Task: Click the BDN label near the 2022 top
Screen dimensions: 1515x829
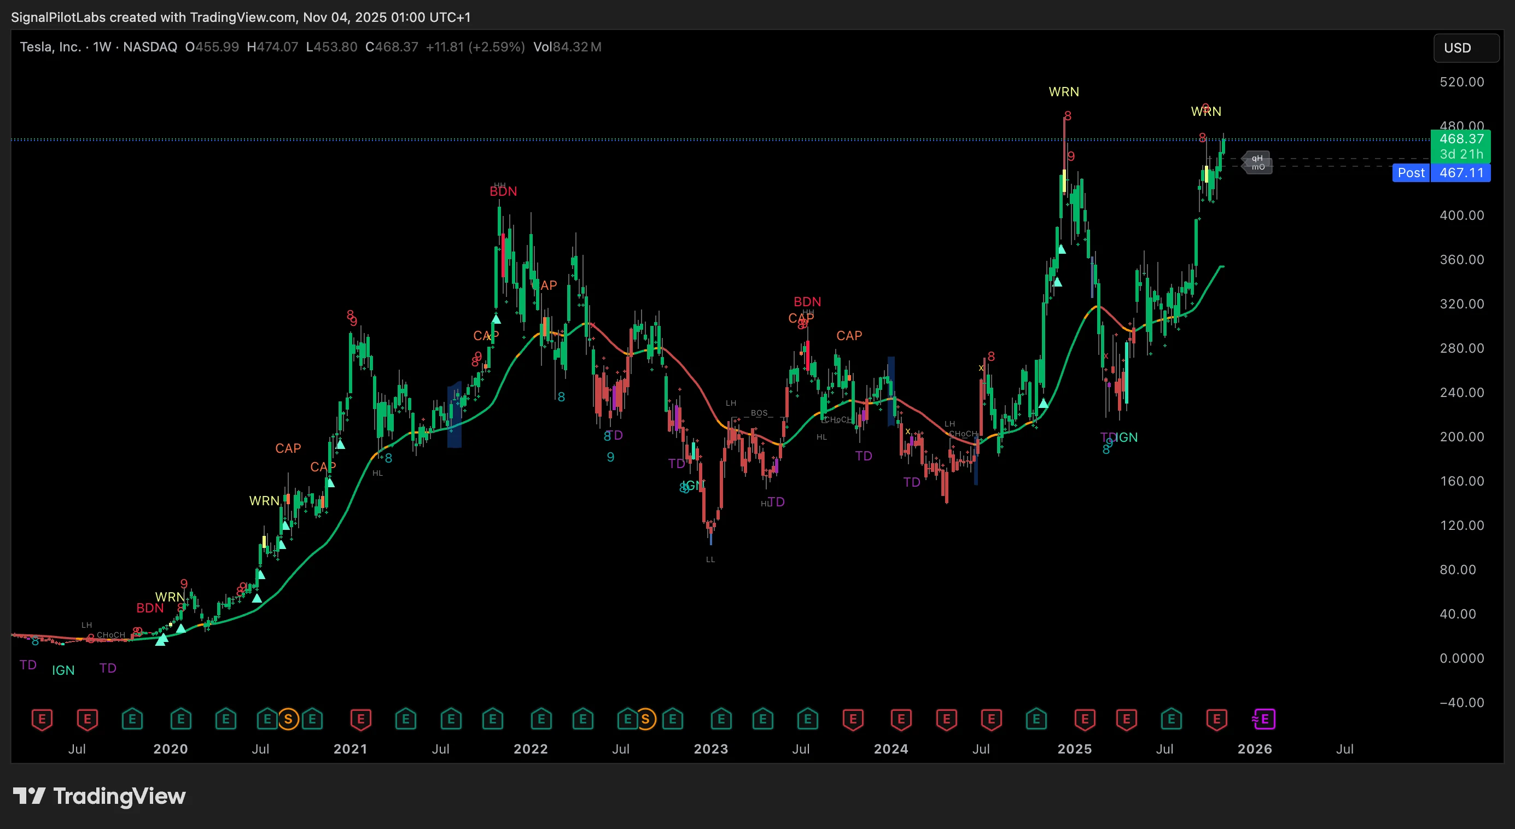Action: pos(503,191)
